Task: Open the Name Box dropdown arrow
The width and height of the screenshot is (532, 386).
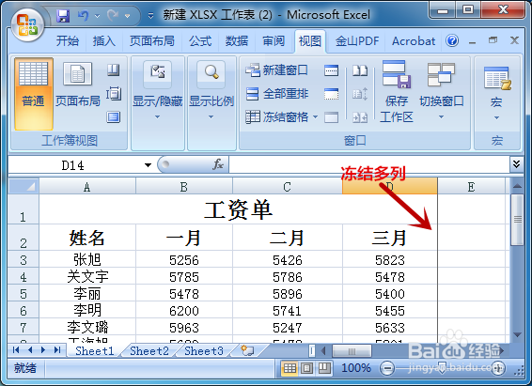Action: coord(148,165)
